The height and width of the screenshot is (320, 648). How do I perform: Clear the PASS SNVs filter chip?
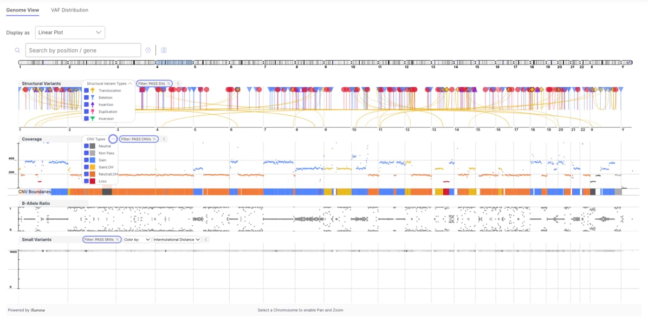point(118,239)
